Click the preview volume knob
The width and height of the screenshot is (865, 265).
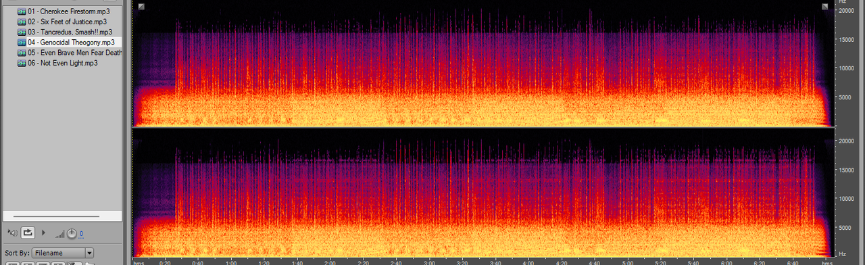[72, 233]
